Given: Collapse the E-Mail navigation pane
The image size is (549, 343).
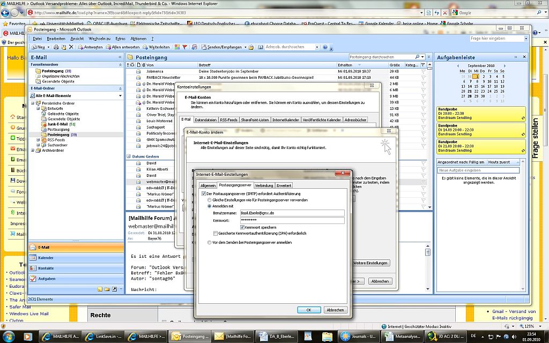Looking at the screenshot, I should (x=120, y=57).
